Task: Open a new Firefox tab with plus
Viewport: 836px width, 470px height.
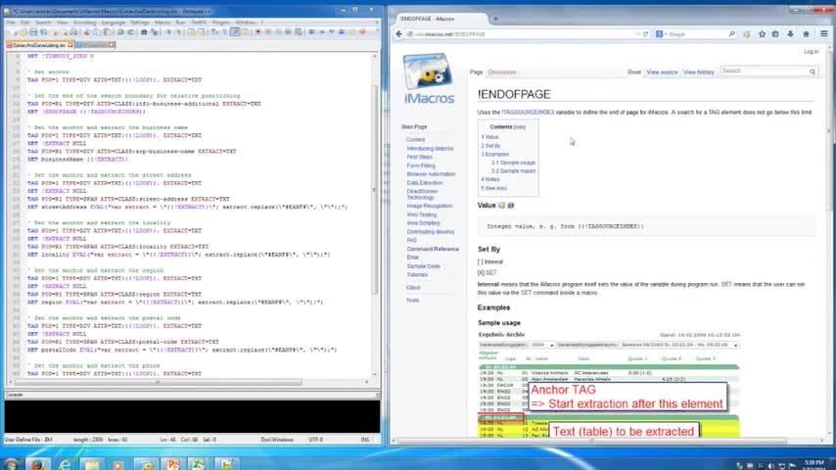Action: (x=495, y=19)
